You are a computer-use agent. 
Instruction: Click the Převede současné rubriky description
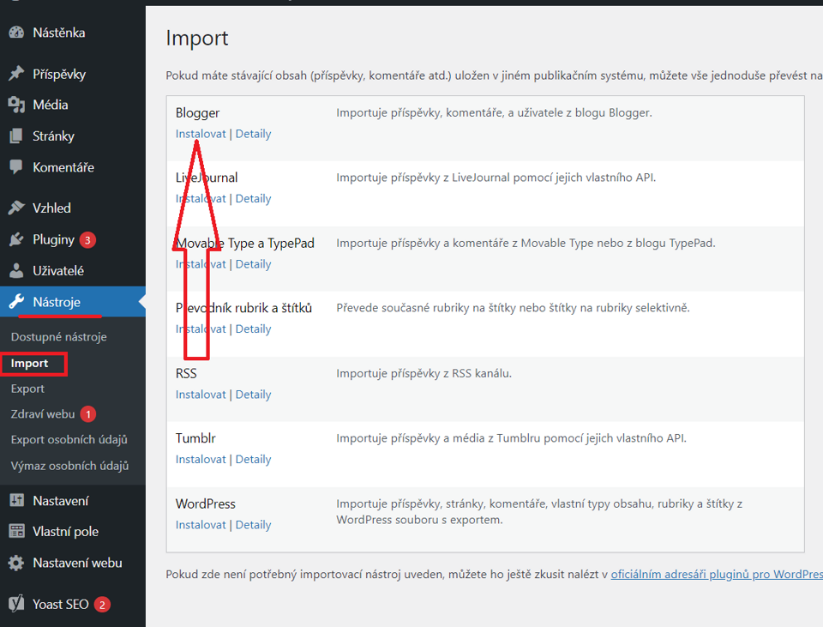(513, 308)
